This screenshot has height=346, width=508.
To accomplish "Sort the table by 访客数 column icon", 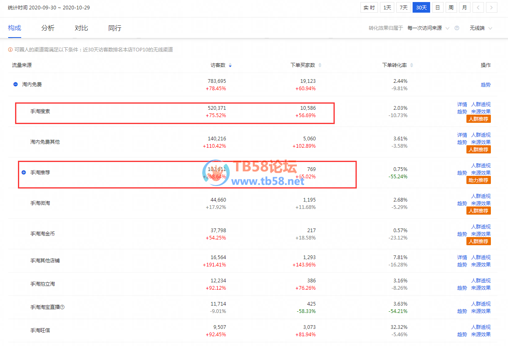I will (230, 65).
